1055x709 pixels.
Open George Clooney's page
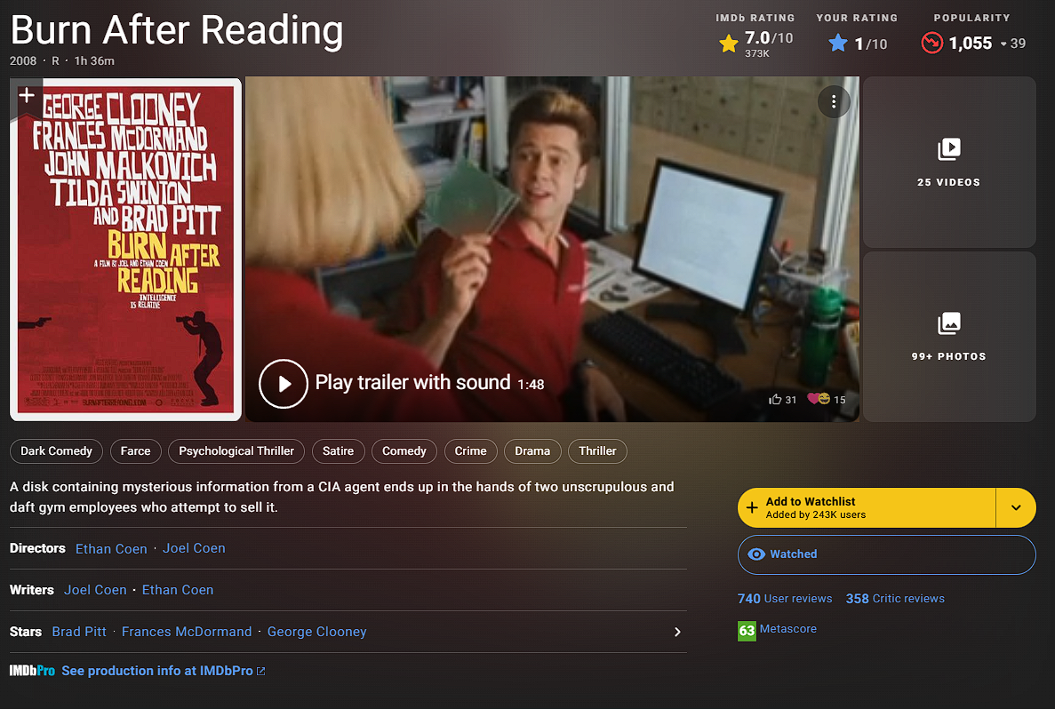317,632
